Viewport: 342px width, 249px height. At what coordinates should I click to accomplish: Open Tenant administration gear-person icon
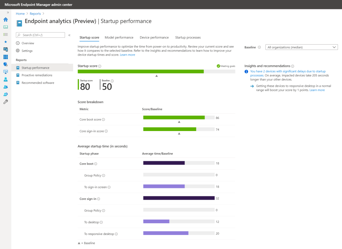5,95
